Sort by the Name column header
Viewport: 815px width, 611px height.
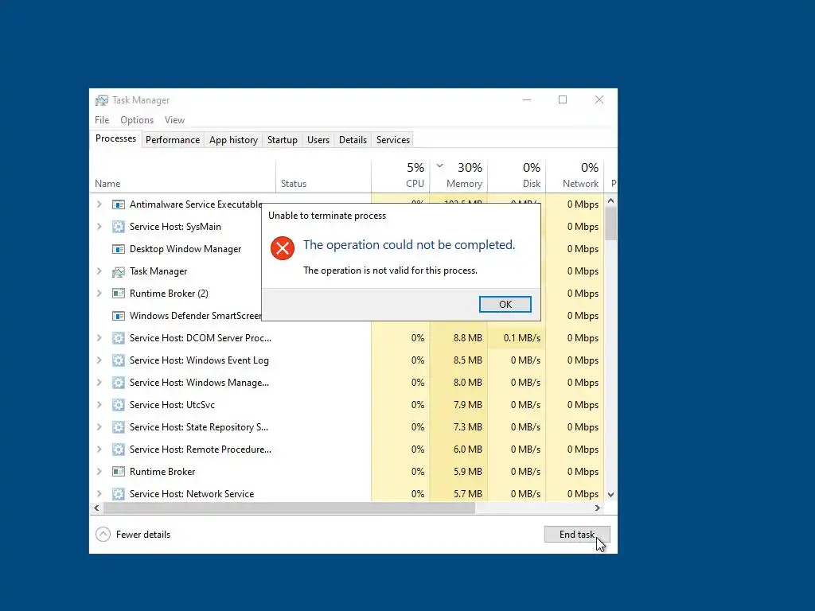coord(182,177)
